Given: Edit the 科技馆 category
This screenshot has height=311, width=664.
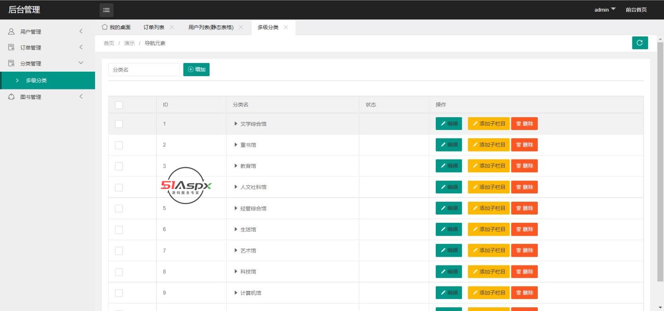Looking at the screenshot, I should click(449, 272).
